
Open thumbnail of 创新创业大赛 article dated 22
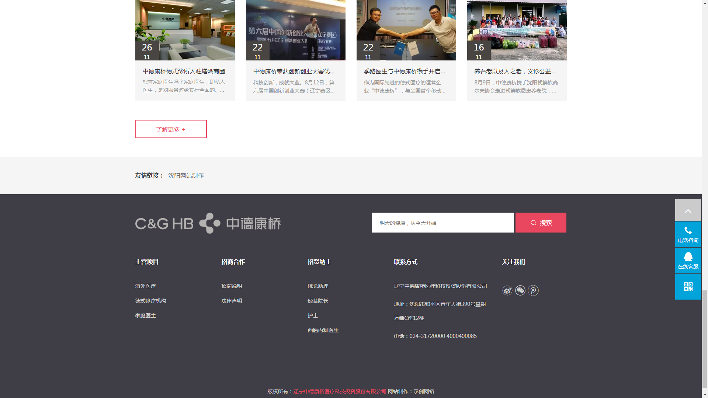pyautogui.click(x=296, y=30)
